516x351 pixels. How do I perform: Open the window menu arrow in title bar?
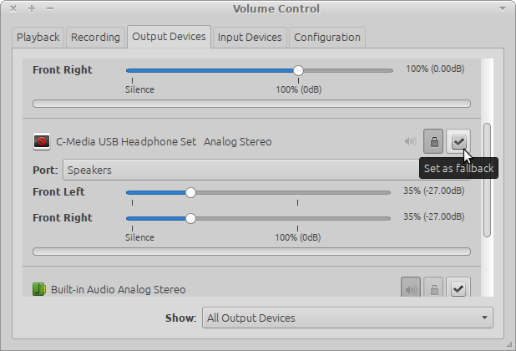(502, 8)
